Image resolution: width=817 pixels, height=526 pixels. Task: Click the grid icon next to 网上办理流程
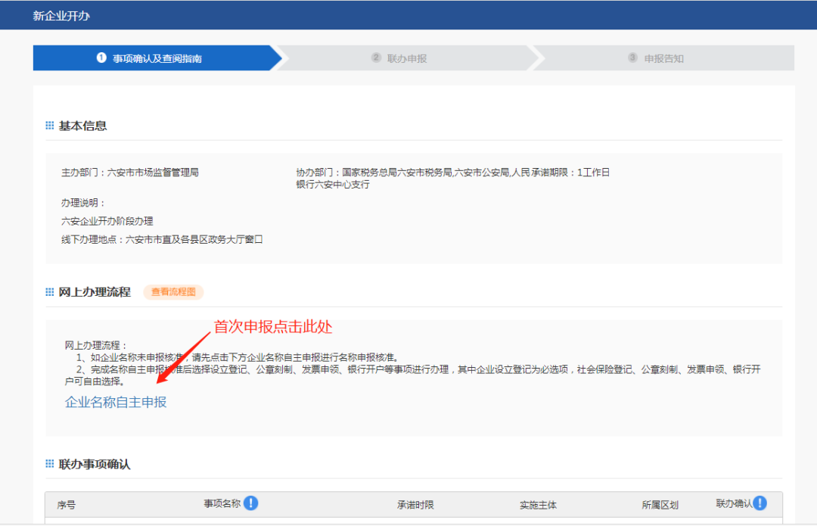click(50, 291)
